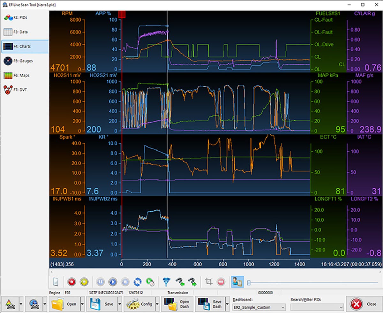Screen dimensions: 383x313
Task: Toggle the highlighted user profile toolbar button
Action: [x=237, y=282]
